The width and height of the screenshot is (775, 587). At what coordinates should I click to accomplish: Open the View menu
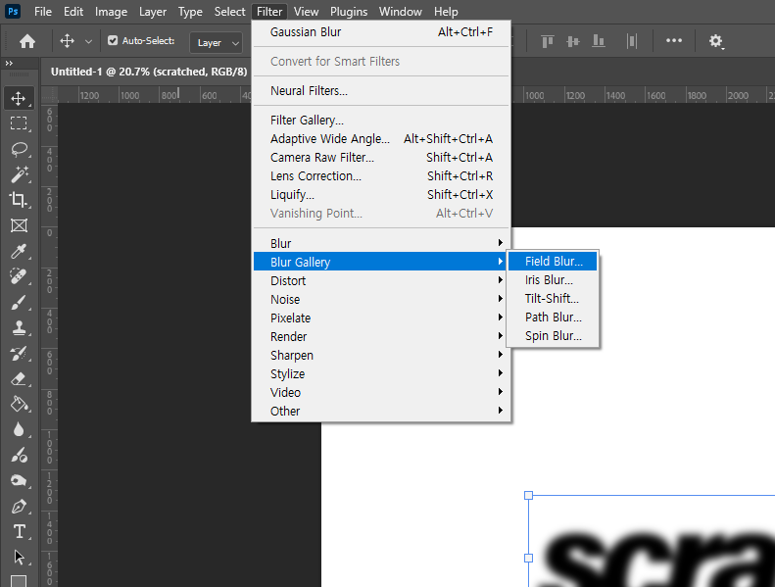point(306,12)
